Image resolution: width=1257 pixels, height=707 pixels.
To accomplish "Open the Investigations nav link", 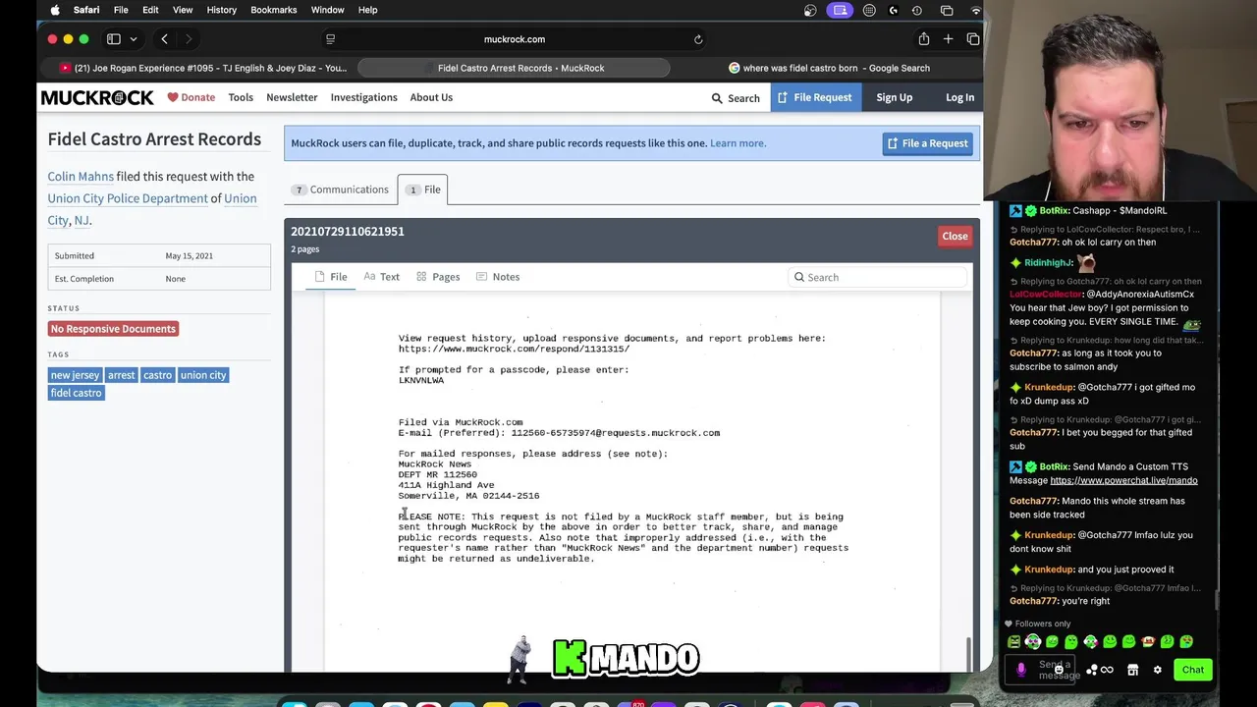I will tap(363, 97).
